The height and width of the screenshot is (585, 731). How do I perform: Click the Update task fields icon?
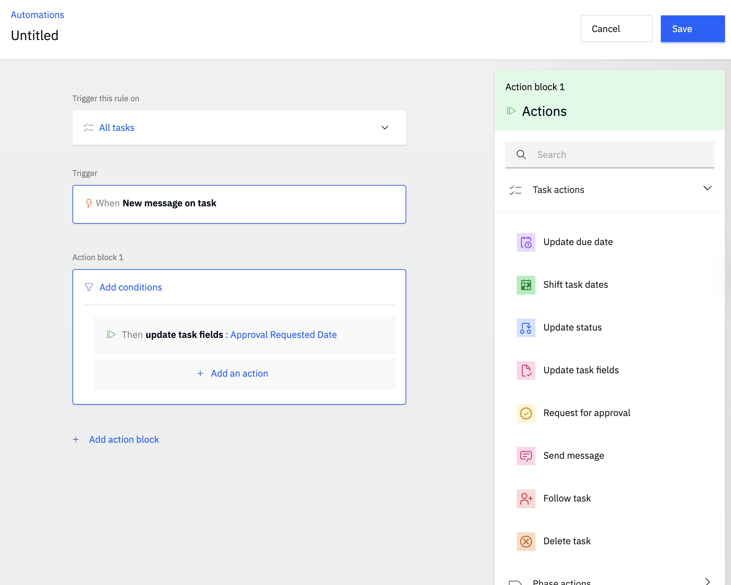[x=525, y=370]
